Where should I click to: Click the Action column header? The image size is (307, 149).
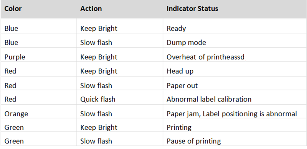click(91, 9)
